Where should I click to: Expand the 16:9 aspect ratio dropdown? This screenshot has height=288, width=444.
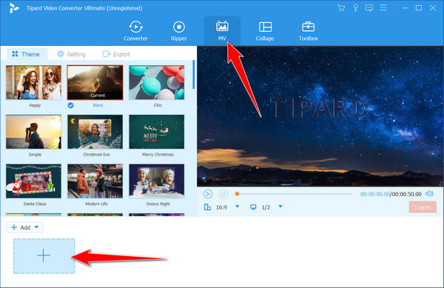point(238,207)
